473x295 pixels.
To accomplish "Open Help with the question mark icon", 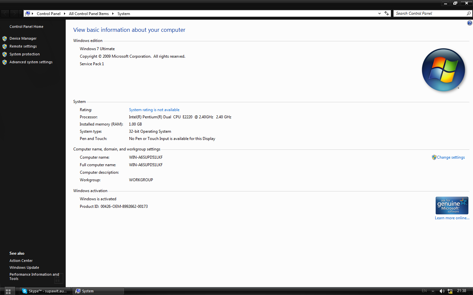I will pyautogui.click(x=470, y=23).
